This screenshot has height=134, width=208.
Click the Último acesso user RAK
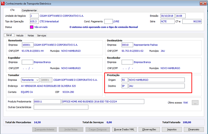(186, 103)
